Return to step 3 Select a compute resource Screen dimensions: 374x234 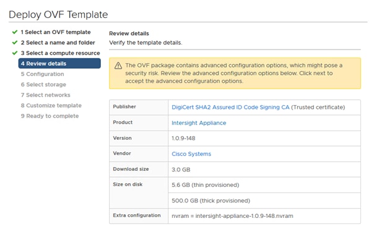[60, 53]
